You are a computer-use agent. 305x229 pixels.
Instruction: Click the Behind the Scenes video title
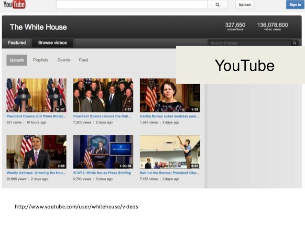pyautogui.click(x=170, y=173)
